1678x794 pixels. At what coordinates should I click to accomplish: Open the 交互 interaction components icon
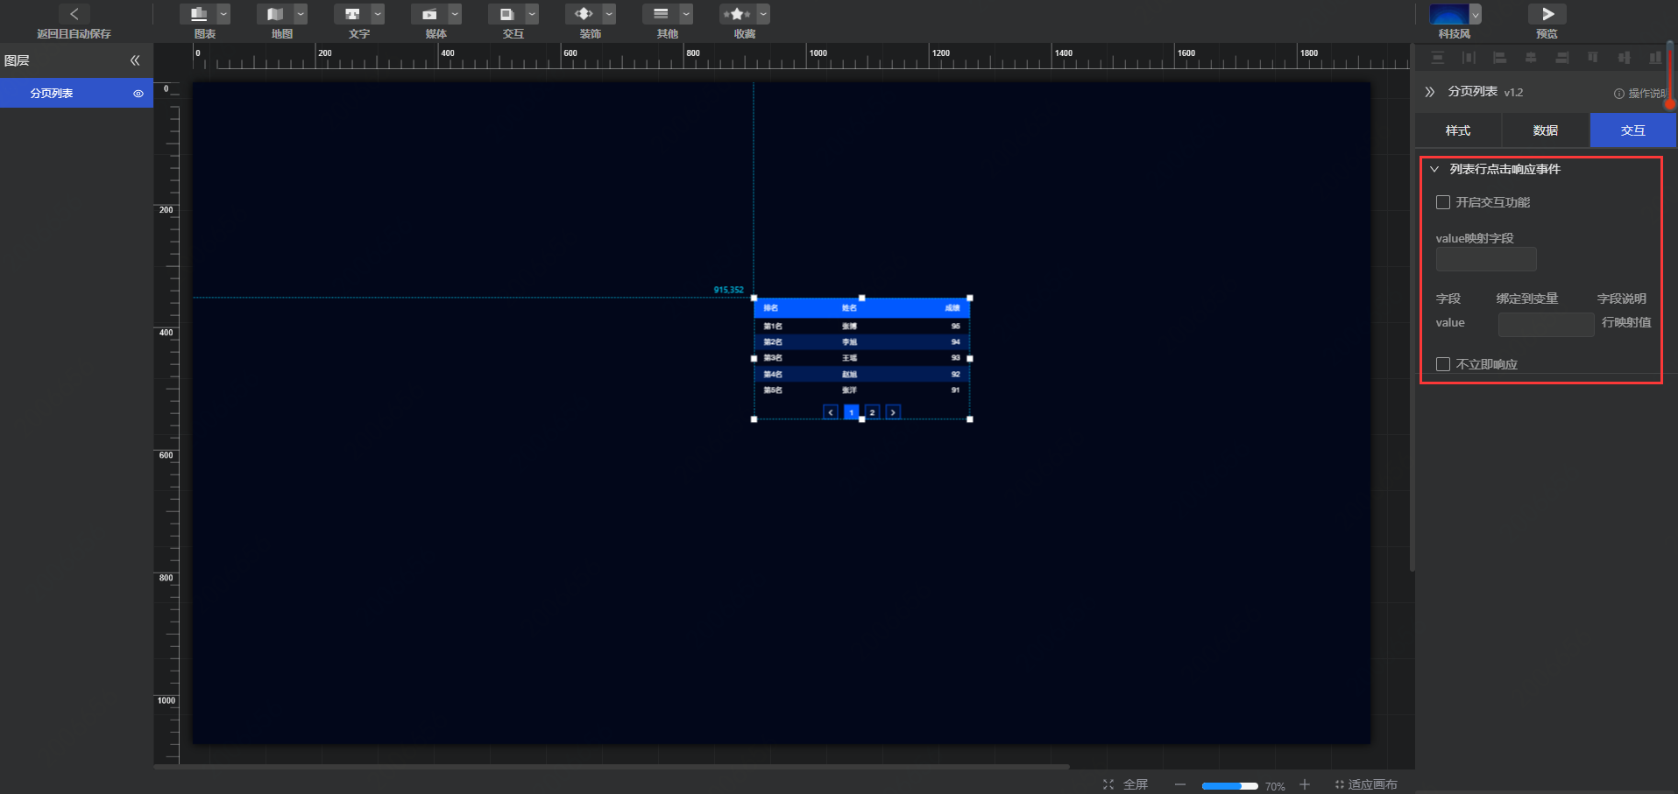[506, 14]
